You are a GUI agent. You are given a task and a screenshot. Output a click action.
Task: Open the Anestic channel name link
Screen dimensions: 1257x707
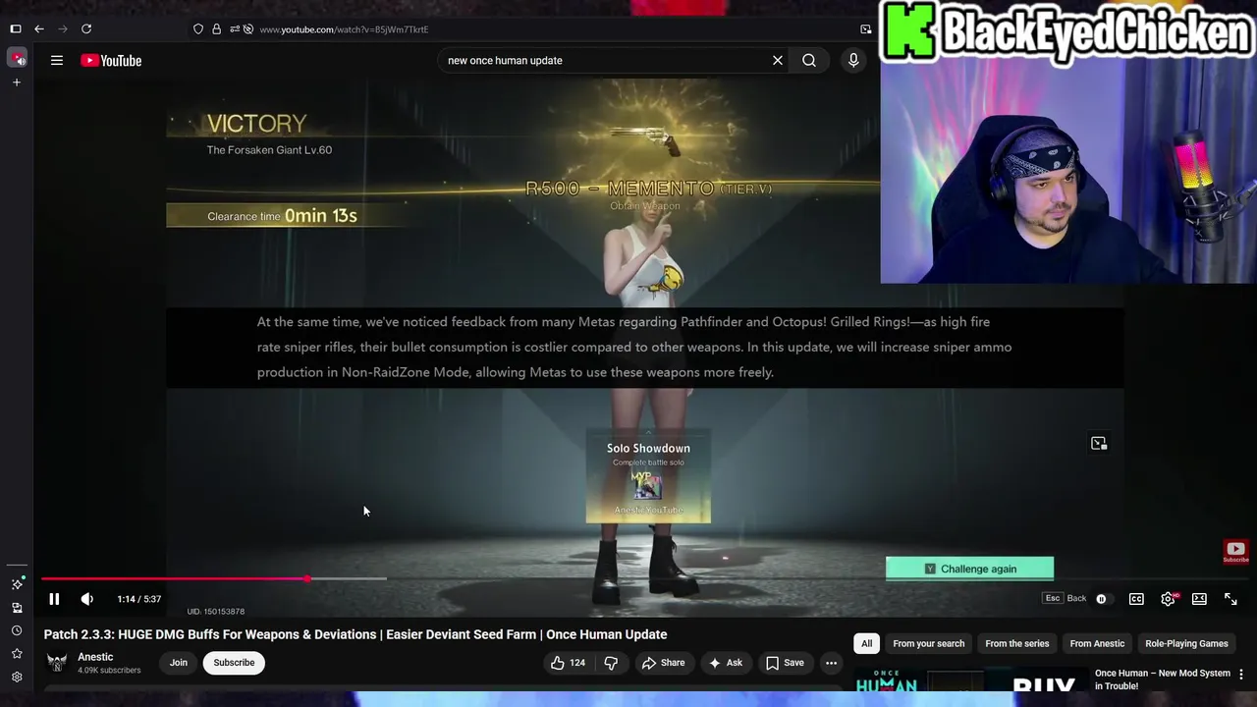95,657
